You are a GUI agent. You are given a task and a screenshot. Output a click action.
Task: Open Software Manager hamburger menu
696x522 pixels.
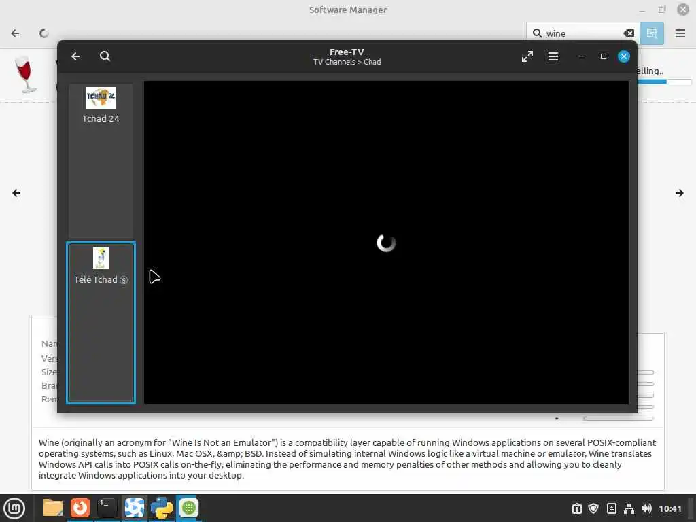coord(680,33)
